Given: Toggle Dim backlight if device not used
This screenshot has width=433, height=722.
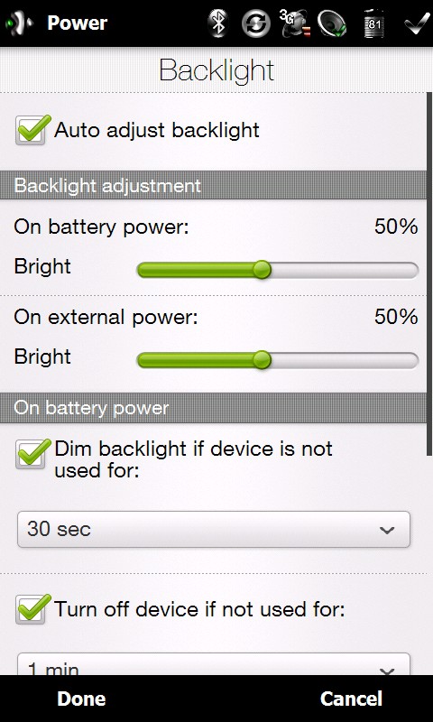Looking at the screenshot, I should [32, 454].
